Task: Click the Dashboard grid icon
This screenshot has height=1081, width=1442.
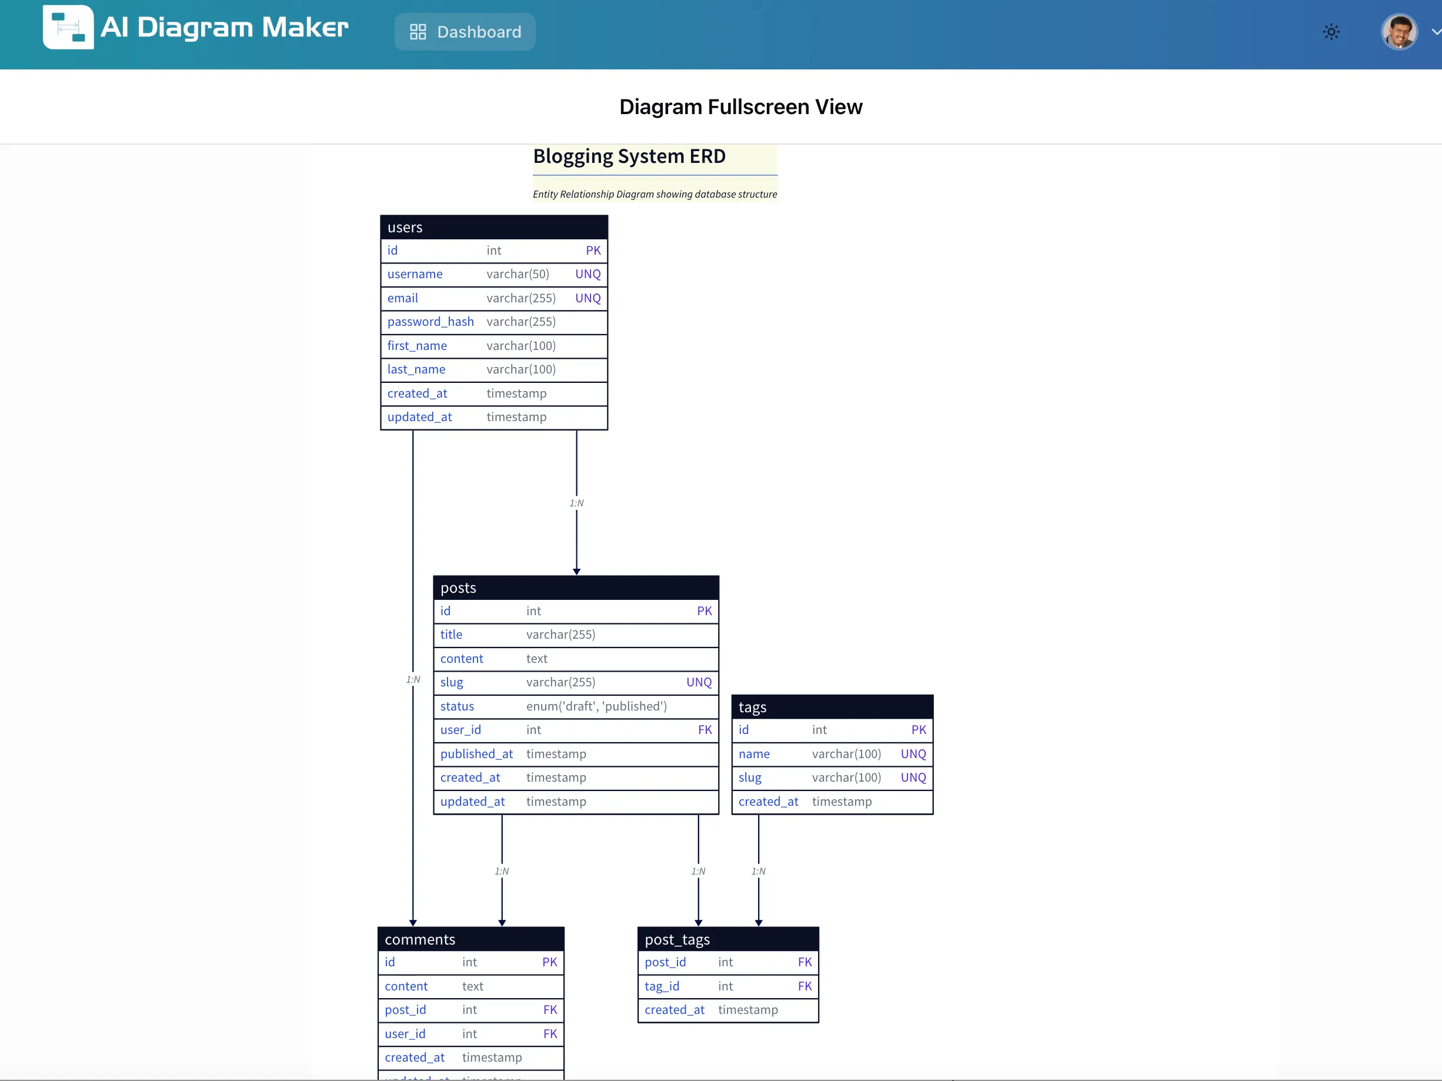Action: click(418, 32)
